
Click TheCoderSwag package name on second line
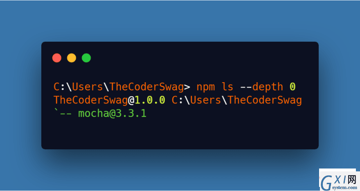[90, 100]
